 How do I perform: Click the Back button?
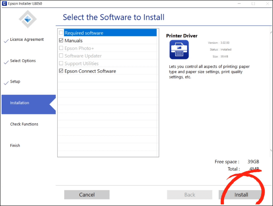189,195
